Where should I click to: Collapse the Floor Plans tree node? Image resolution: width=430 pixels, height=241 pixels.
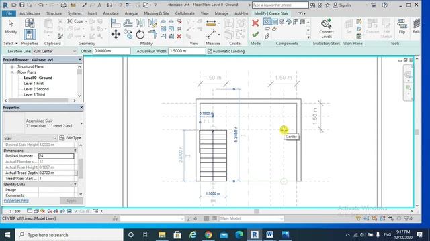tap(12, 72)
